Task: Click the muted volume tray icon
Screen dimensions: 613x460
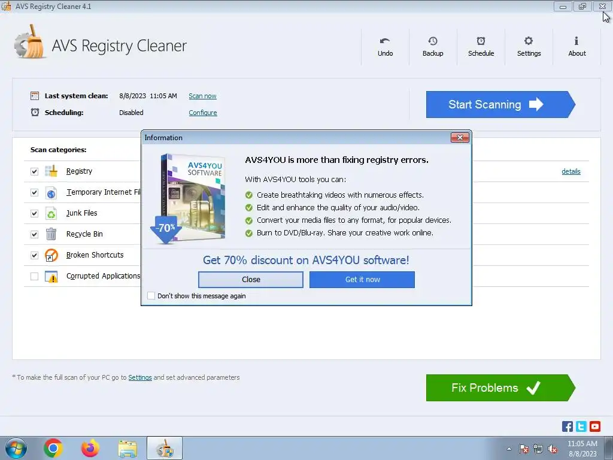Action: click(553, 449)
